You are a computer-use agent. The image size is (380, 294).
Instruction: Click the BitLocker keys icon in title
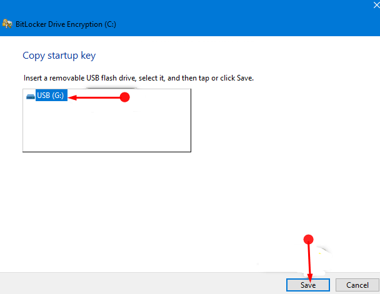pos(7,24)
